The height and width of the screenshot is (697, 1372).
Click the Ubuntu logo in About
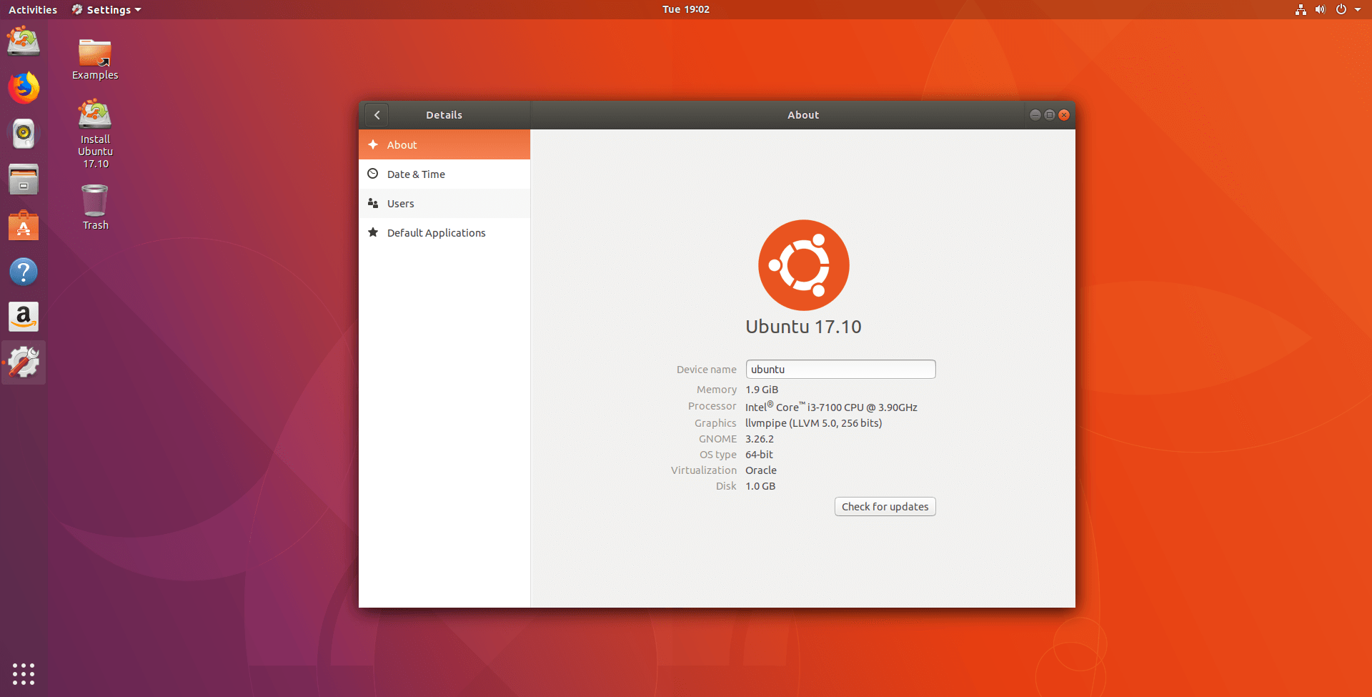803,265
